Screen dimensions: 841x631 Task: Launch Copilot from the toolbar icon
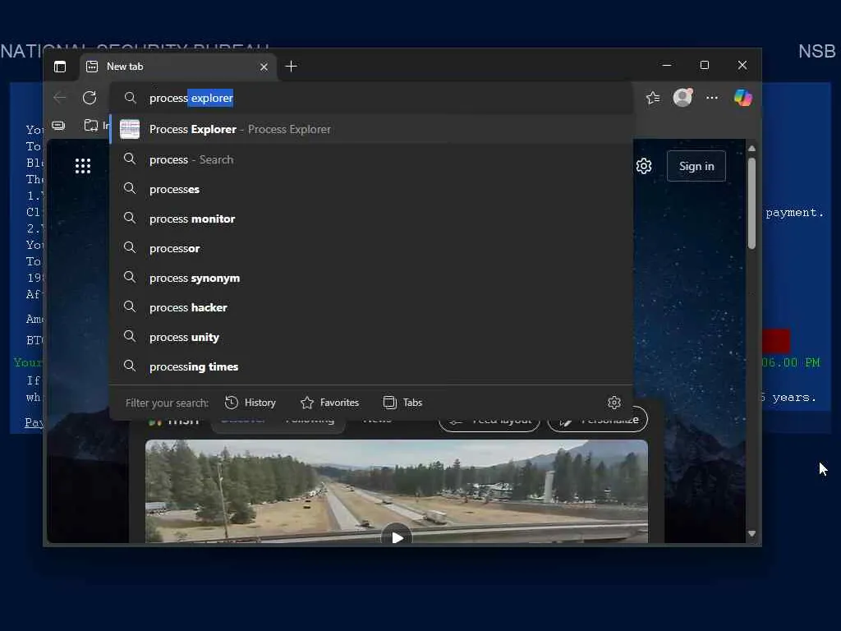click(x=742, y=98)
